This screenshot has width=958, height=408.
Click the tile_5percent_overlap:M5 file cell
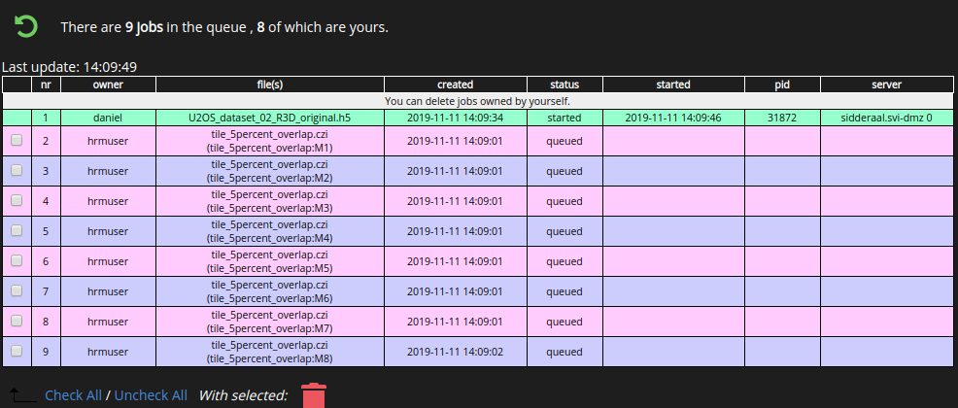270,260
